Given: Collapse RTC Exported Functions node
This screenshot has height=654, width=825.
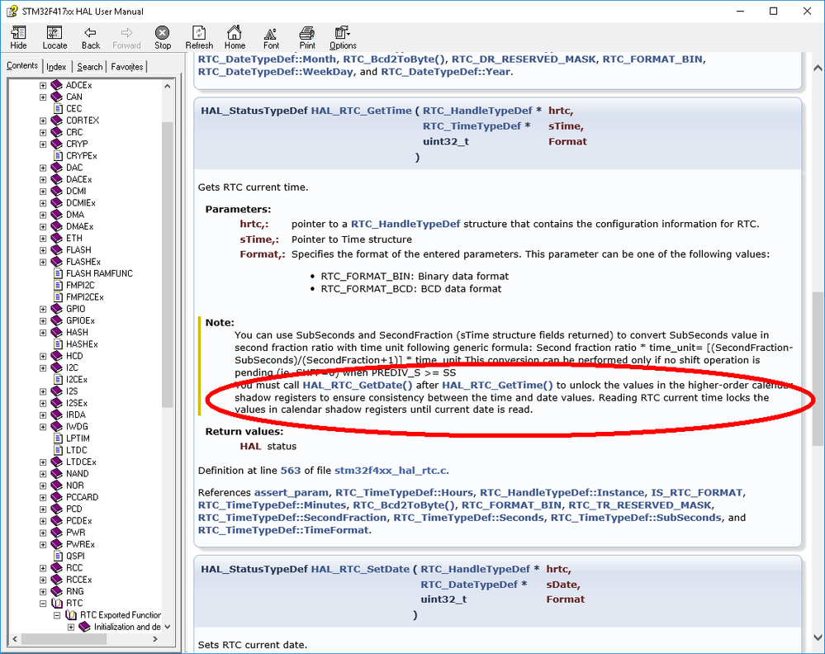Looking at the screenshot, I should pos(57,615).
